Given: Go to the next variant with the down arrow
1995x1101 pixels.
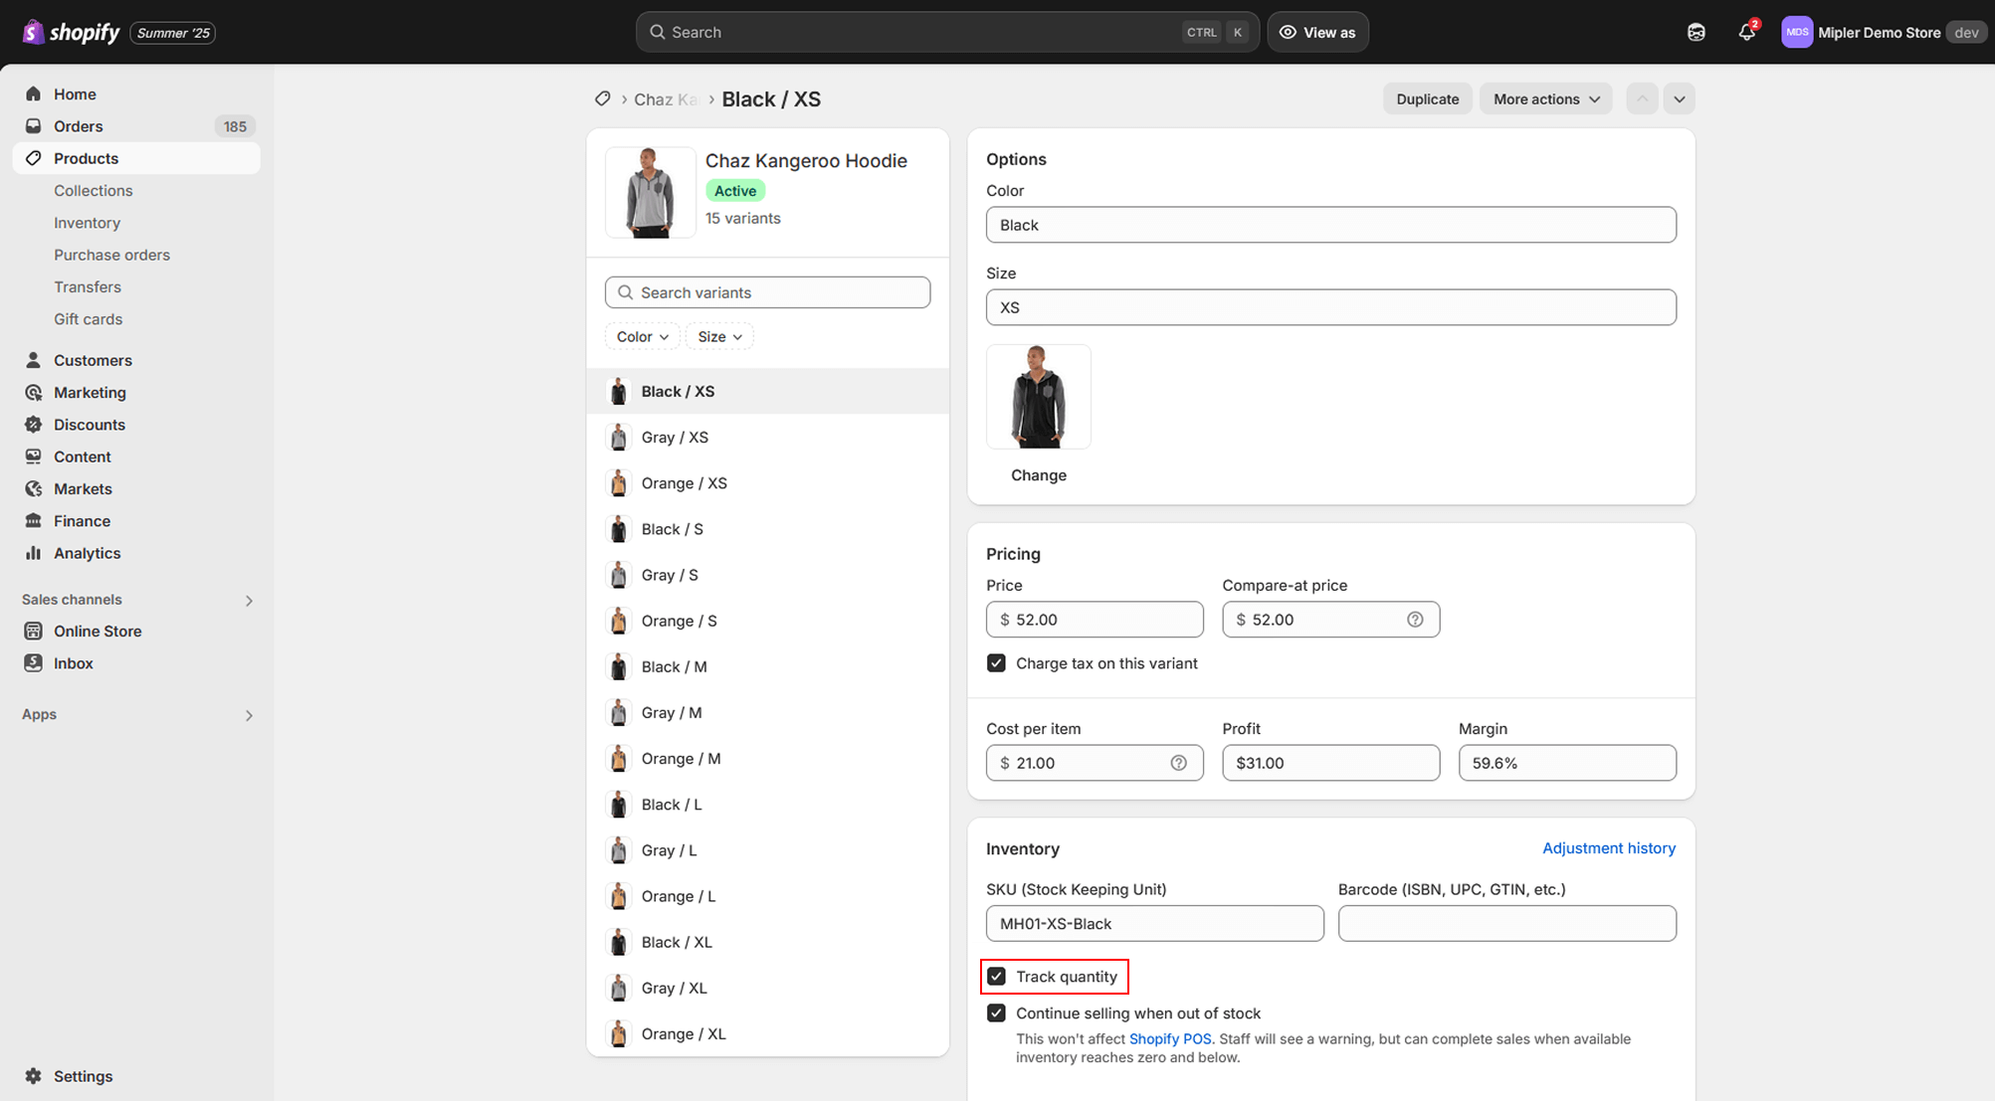Looking at the screenshot, I should pos(1679,98).
